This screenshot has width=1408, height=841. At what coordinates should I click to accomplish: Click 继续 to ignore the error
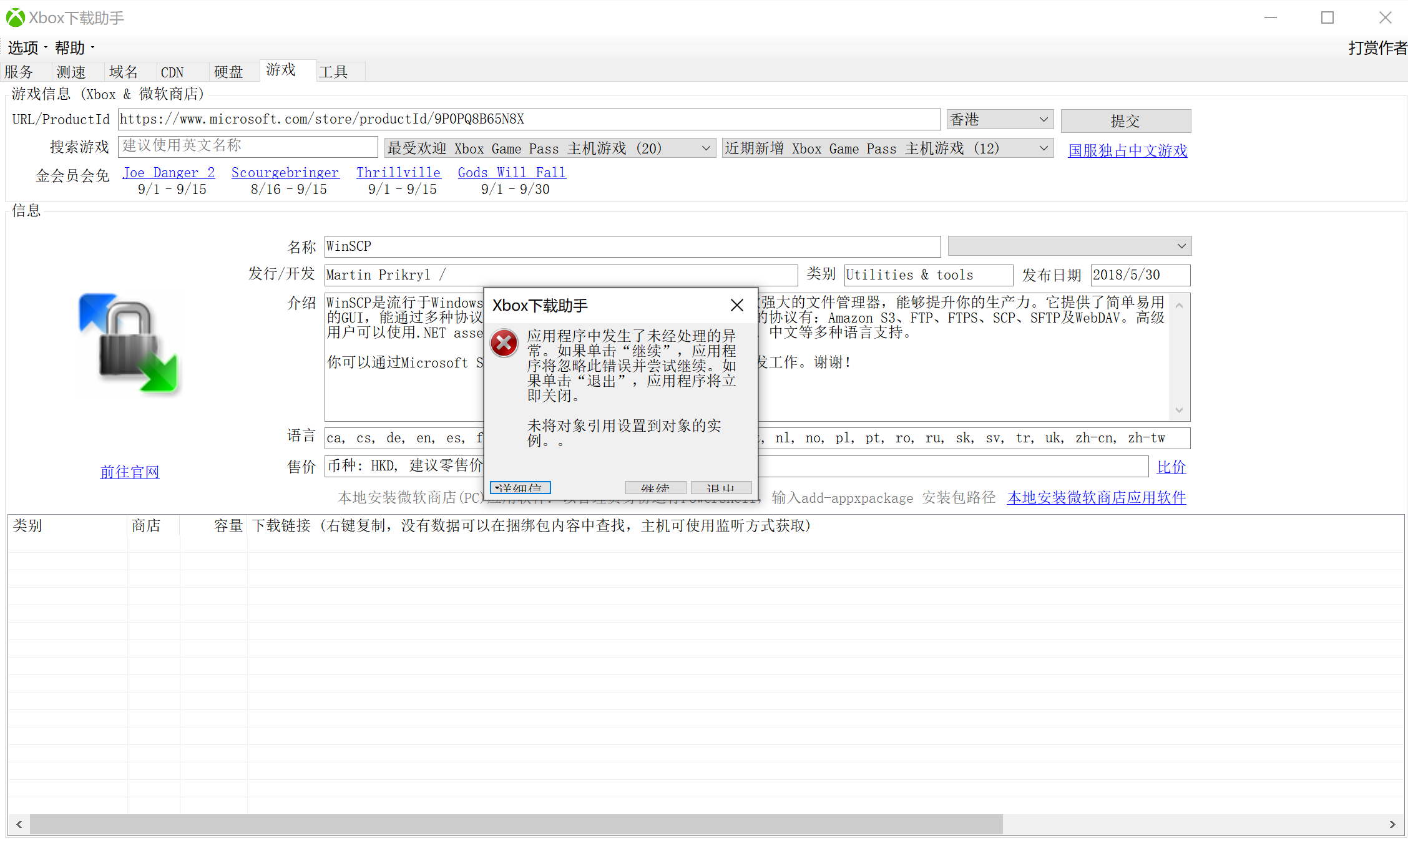[x=655, y=487]
